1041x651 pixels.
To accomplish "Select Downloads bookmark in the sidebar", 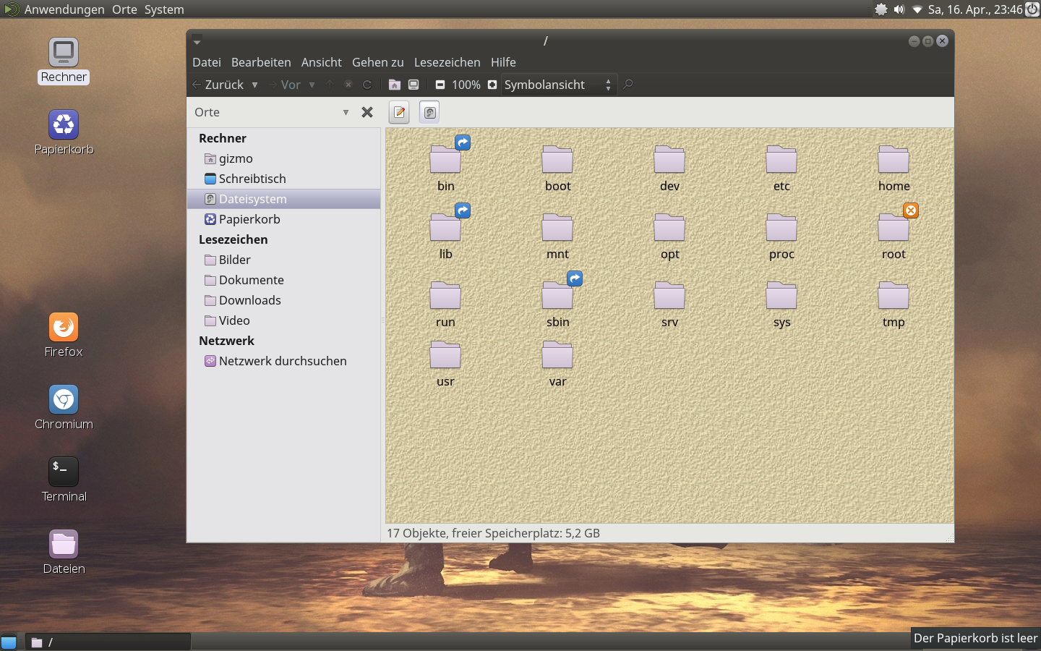I will [x=249, y=300].
